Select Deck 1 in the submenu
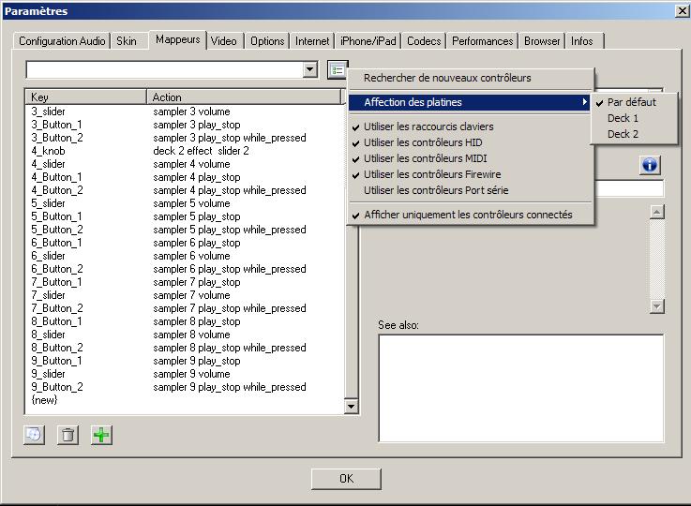 click(623, 118)
